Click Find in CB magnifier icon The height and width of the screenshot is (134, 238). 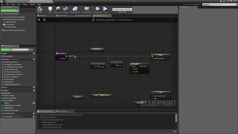(x=58, y=9)
